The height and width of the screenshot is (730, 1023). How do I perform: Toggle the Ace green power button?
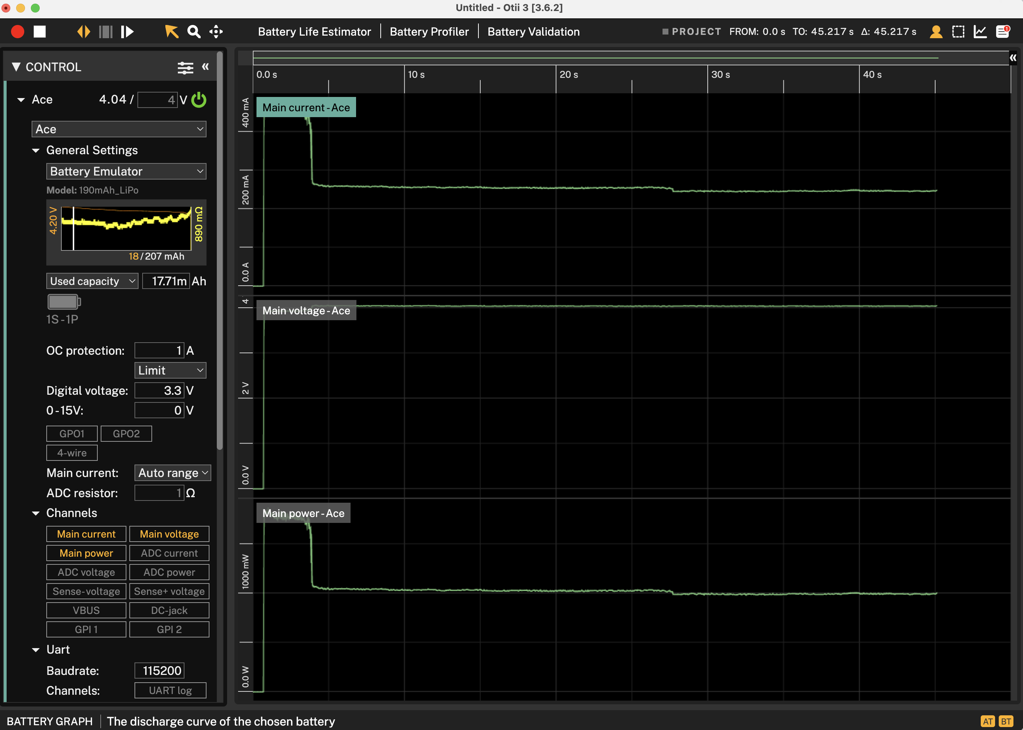(x=199, y=100)
